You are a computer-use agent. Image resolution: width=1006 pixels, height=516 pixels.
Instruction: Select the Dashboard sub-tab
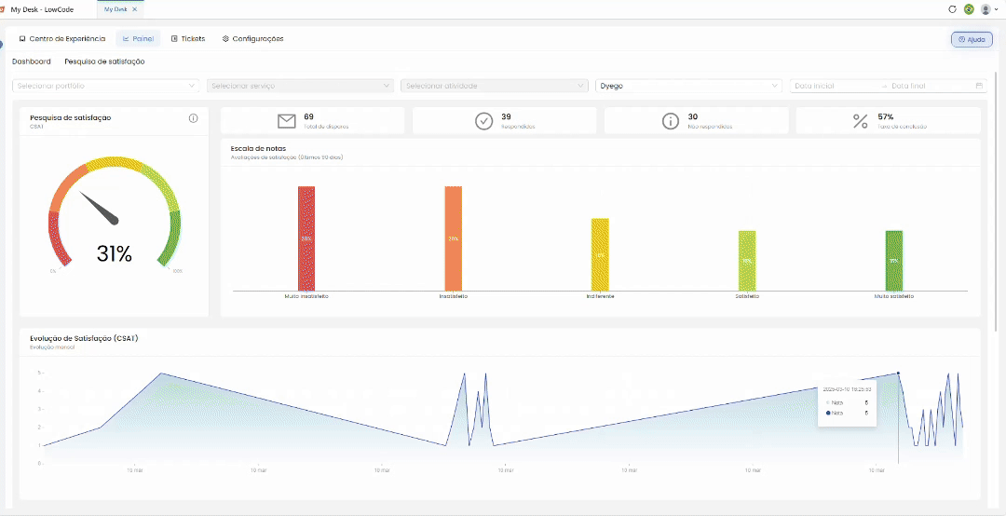pos(32,61)
